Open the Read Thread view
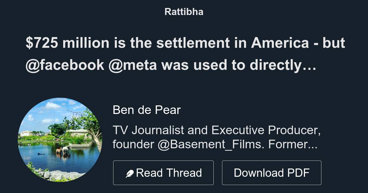Screen dimensions: 368x193 163,172
